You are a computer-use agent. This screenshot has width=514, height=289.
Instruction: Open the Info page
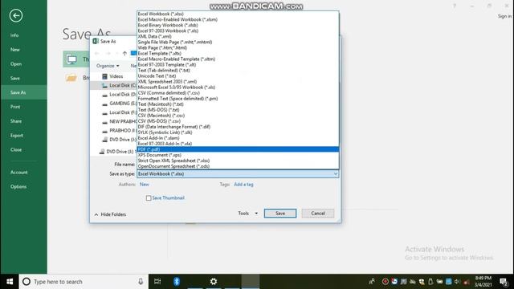pos(14,35)
